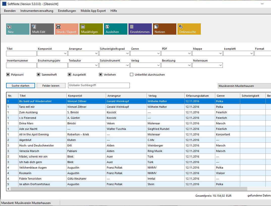Screen dimensions: 271x206
Task: Launch the Onlinesuche tile
Action: [x=189, y=29]
